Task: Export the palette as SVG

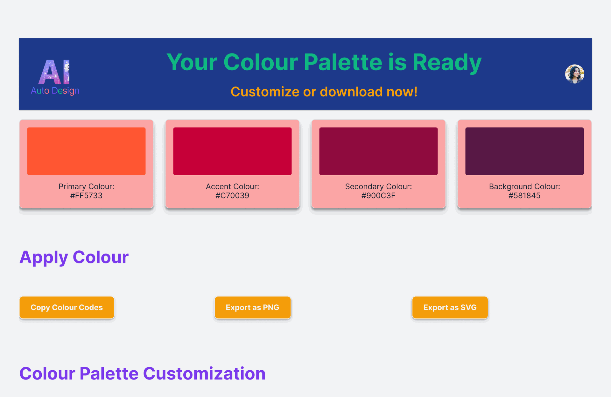Action: pos(450,307)
